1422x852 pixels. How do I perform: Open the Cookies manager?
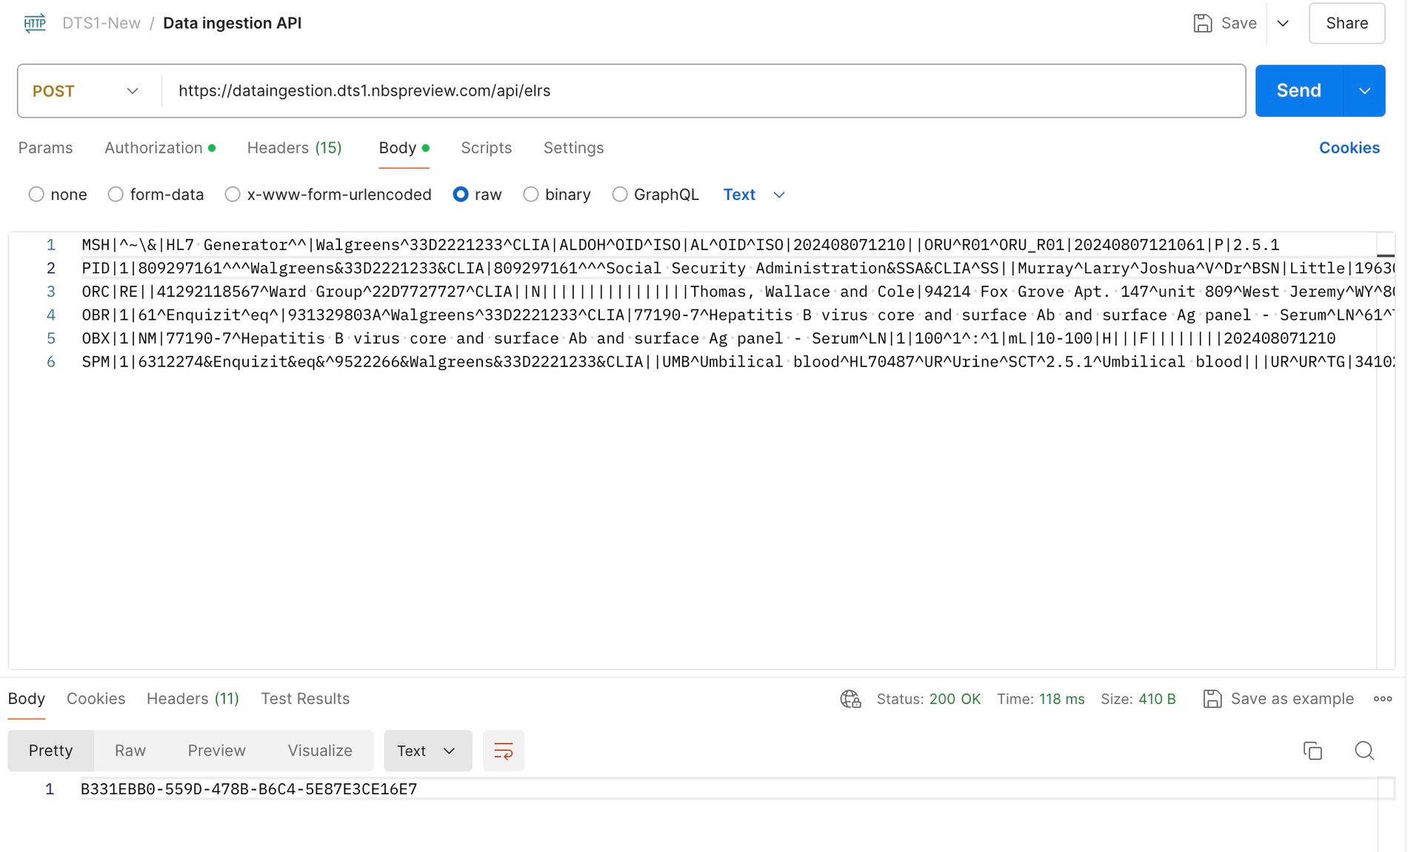[x=1349, y=147]
